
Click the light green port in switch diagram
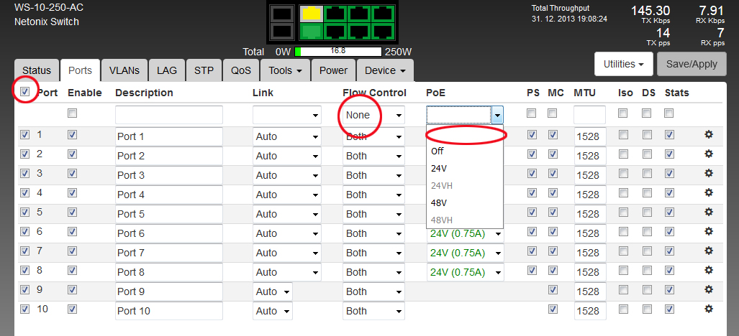point(311,32)
